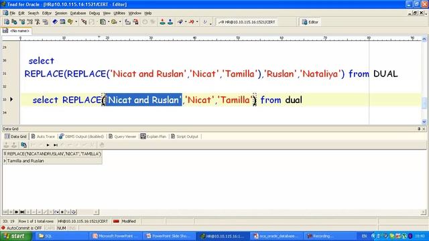Click the last record arrow in grid toolbar
Screen dimensions: 429x241
[56, 145]
